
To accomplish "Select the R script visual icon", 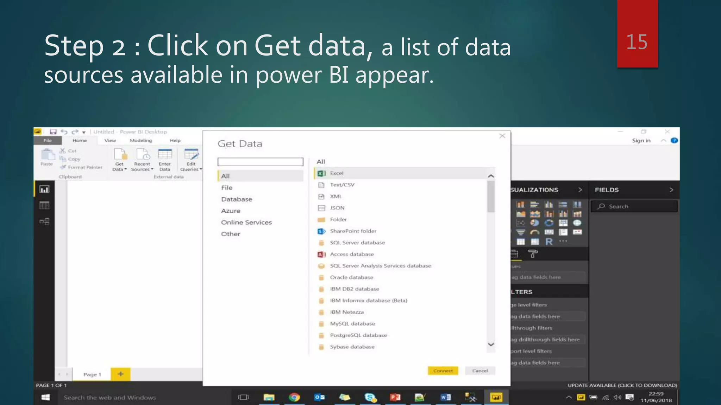I will 549,242.
